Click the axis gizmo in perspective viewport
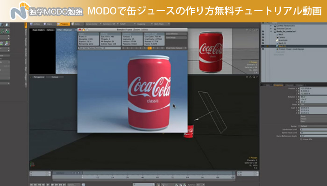 click(32, 164)
